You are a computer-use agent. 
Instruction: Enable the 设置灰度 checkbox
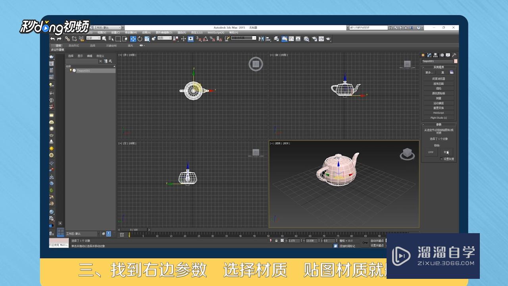click(441, 159)
